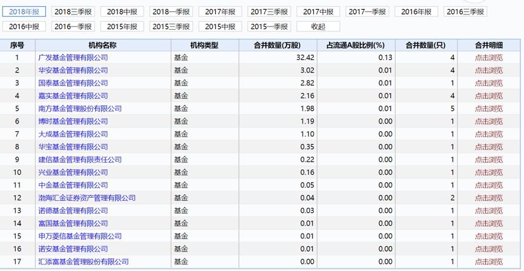
Task: Click the 机构名称 column header
Action: [103, 45]
